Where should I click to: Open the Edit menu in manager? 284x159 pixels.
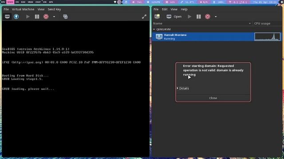click(x=165, y=9)
